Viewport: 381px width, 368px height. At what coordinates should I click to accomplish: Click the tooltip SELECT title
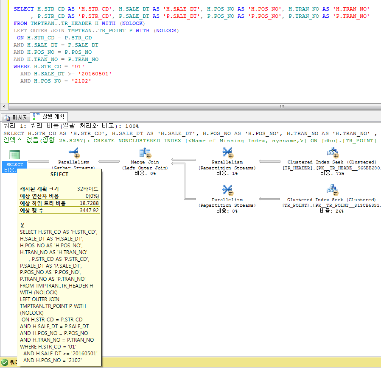(x=59, y=174)
